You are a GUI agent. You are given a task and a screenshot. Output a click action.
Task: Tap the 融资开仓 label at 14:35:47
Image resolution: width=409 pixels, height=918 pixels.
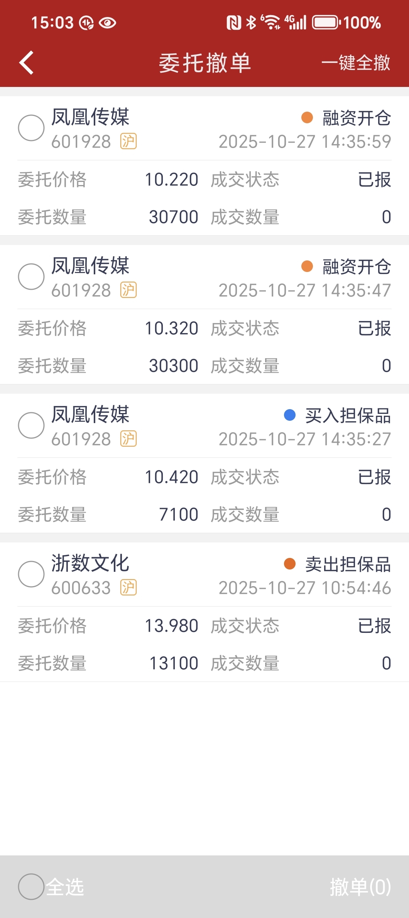pos(357,267)
